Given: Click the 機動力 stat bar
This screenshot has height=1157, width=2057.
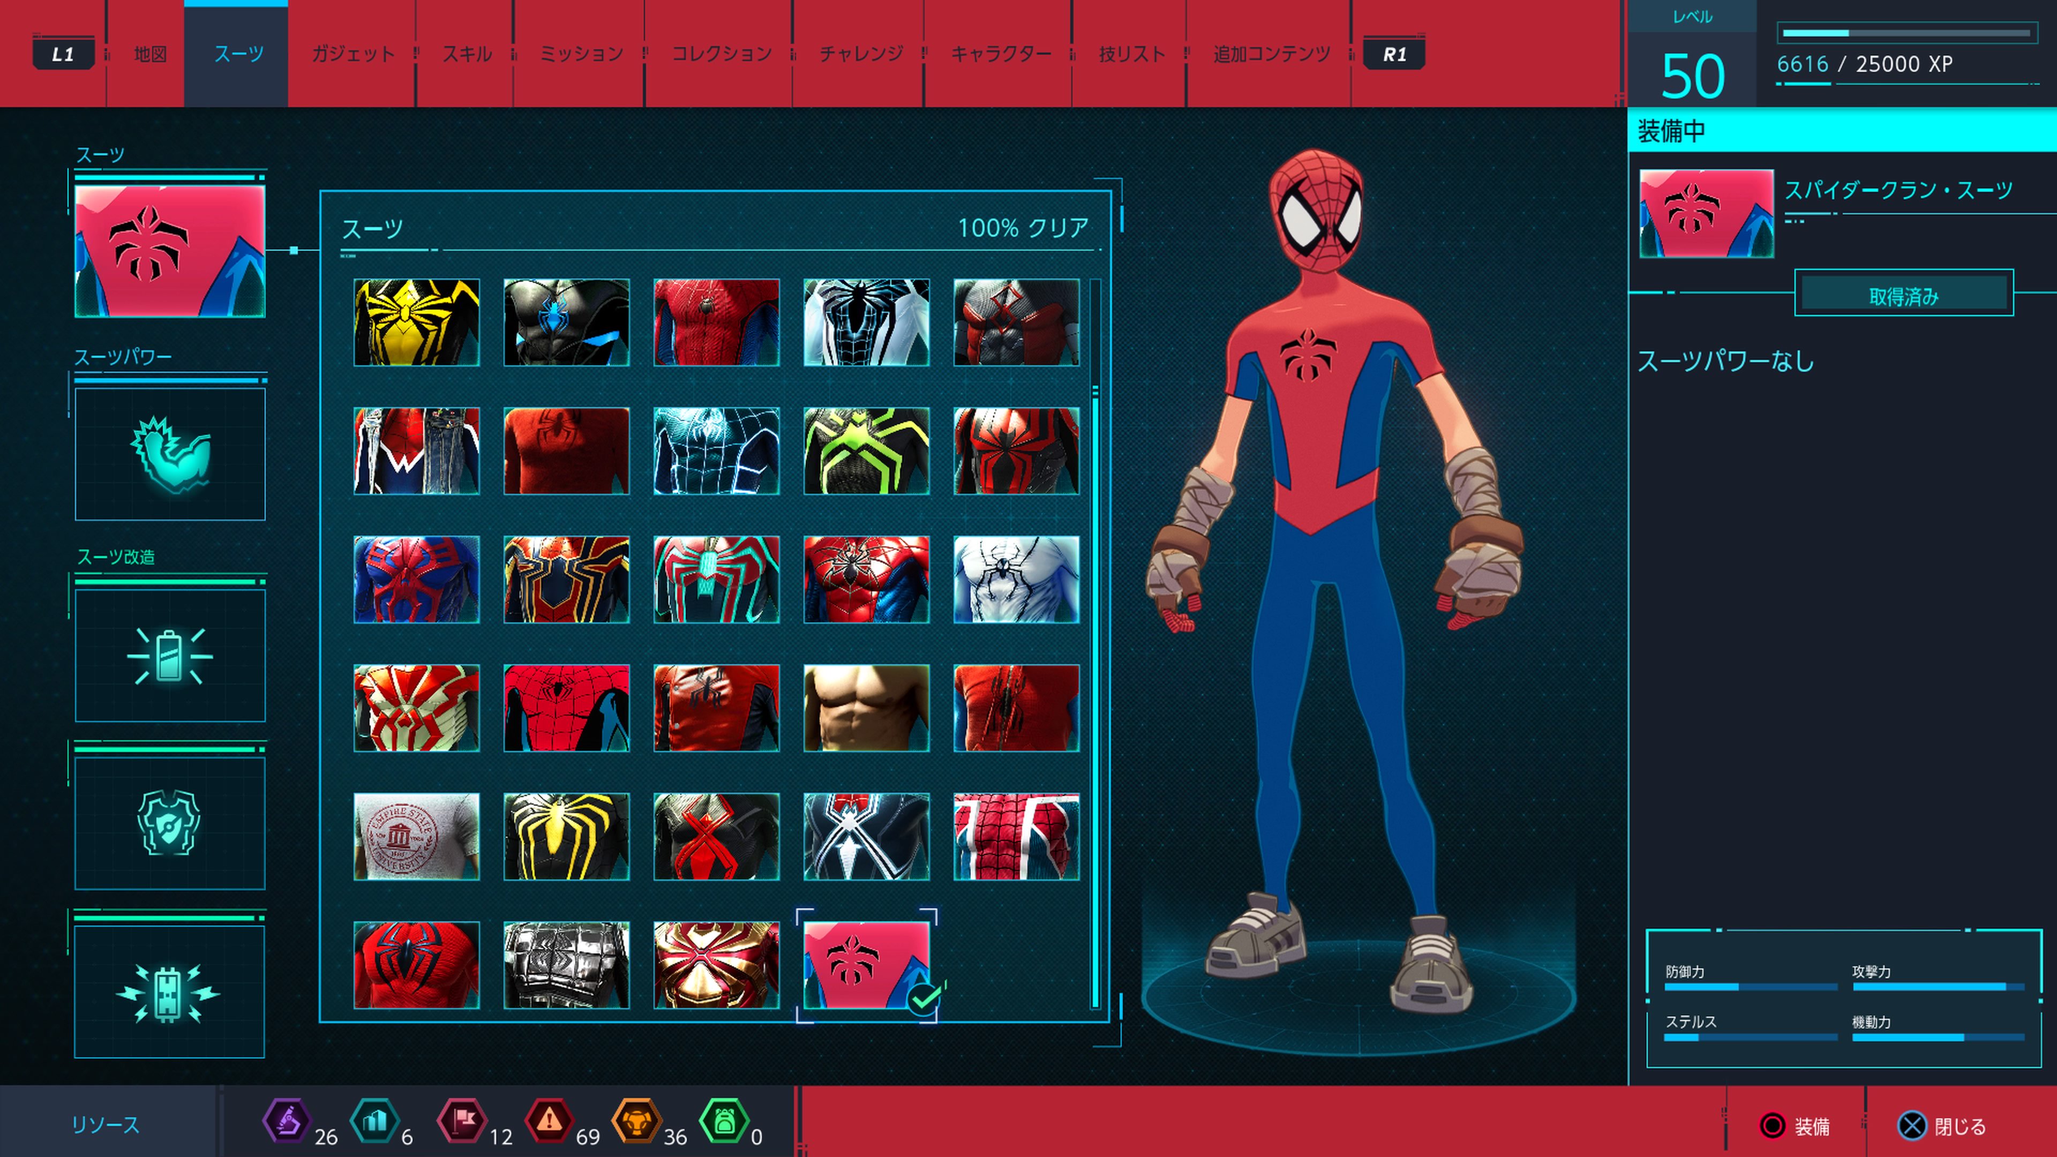Looking at the screenshot, I should [1938, 1038].
